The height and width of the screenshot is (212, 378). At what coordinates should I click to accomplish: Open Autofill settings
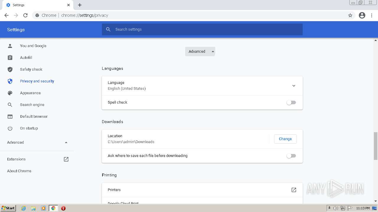pyautogui.click(x=26, y=58)
